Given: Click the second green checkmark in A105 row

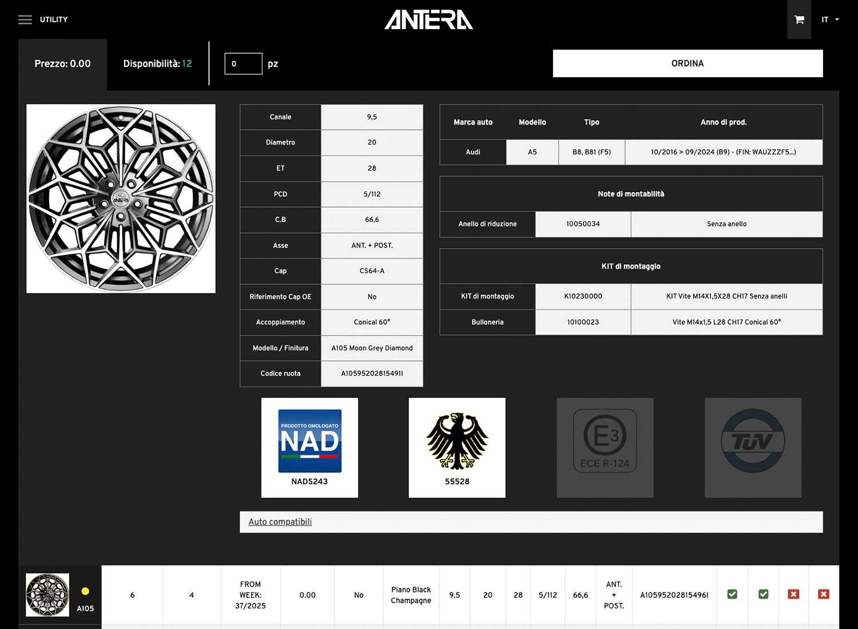Looking at the screenshot, I should [x=763, y=594].
